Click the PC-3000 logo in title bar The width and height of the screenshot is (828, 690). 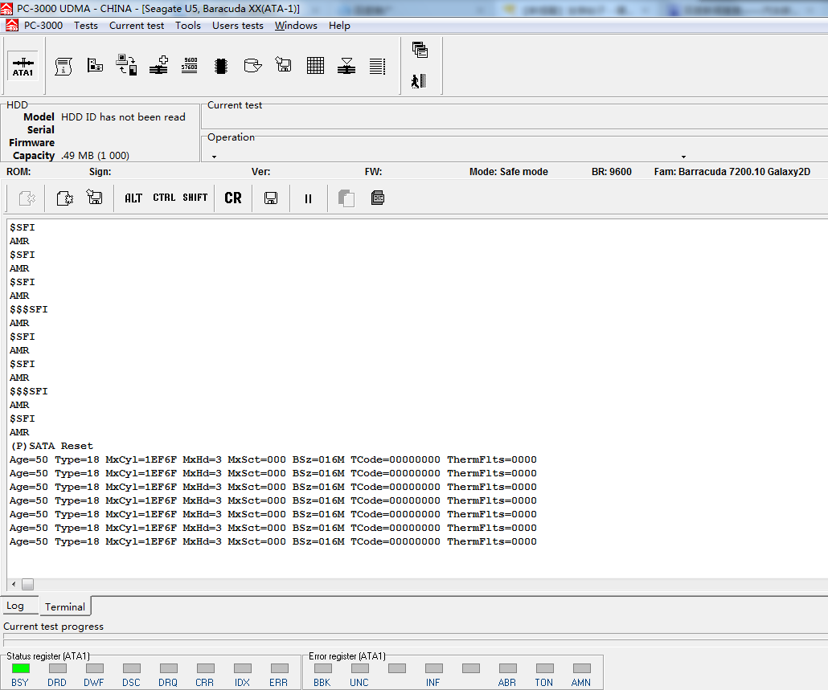(6, 8)
